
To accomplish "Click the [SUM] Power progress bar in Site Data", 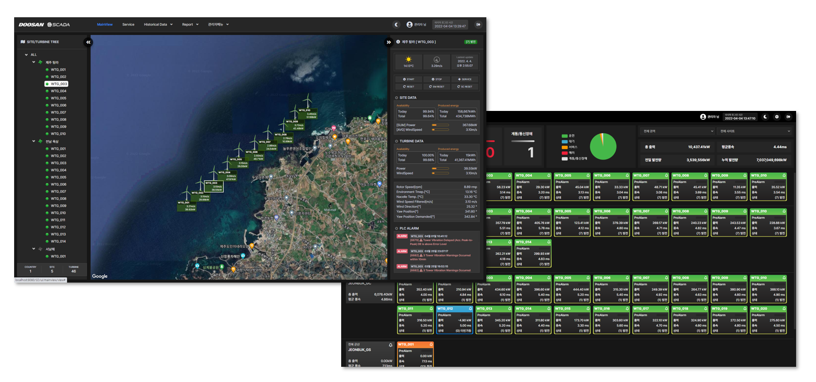I will coord(440,125).
